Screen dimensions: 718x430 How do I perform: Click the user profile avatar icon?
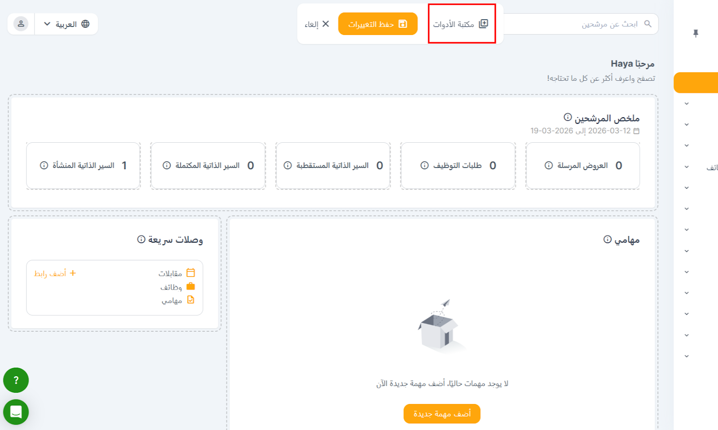[21, 24]
